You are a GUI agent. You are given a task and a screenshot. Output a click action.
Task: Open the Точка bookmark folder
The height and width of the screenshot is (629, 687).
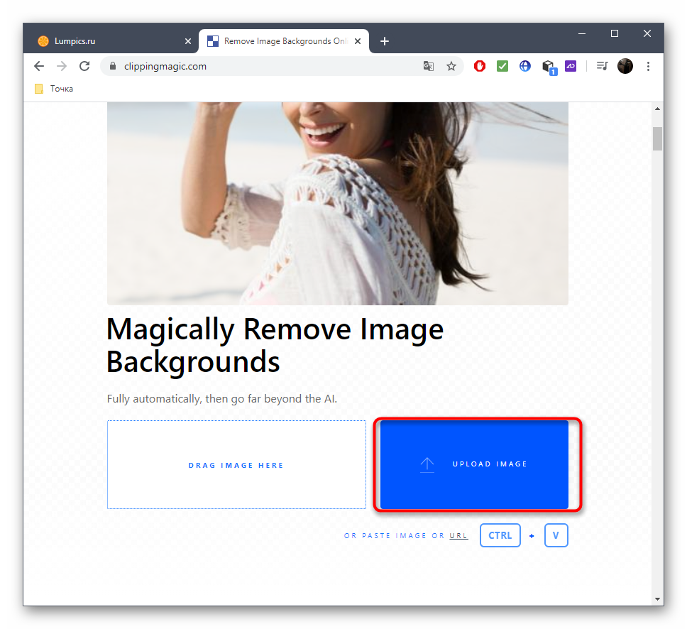55,89
